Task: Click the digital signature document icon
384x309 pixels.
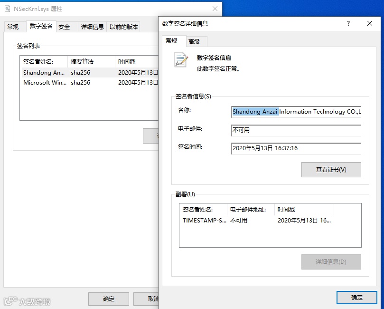Action: click(x=181, y=59)
